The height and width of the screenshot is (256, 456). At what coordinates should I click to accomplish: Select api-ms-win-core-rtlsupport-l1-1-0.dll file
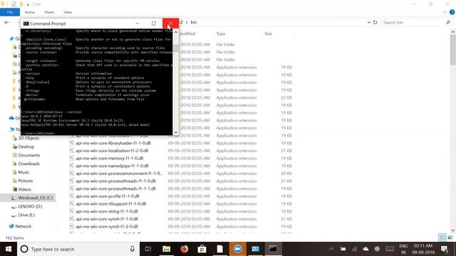111,204
